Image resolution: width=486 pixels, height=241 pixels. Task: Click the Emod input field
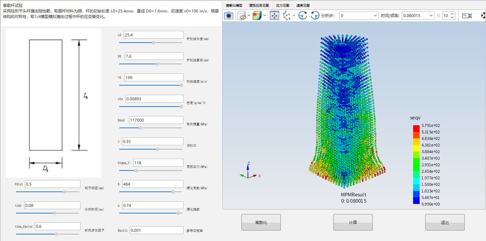(x=156, y=120)
